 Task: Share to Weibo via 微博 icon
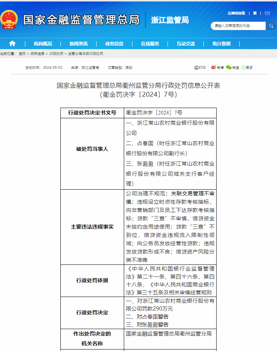217,68
